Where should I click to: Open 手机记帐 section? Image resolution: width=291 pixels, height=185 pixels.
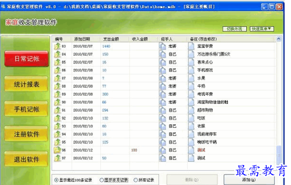26,109
